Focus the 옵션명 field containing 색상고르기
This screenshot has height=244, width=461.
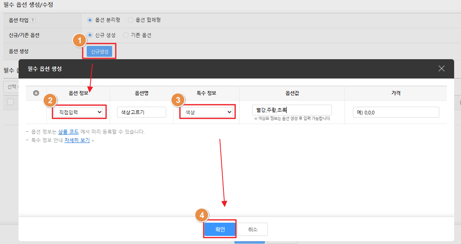[x=142, y=112]
